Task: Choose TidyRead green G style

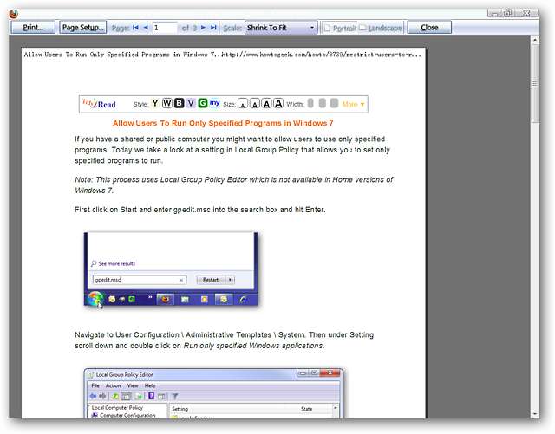Action: pyautogui.click(x=202, y=103)
